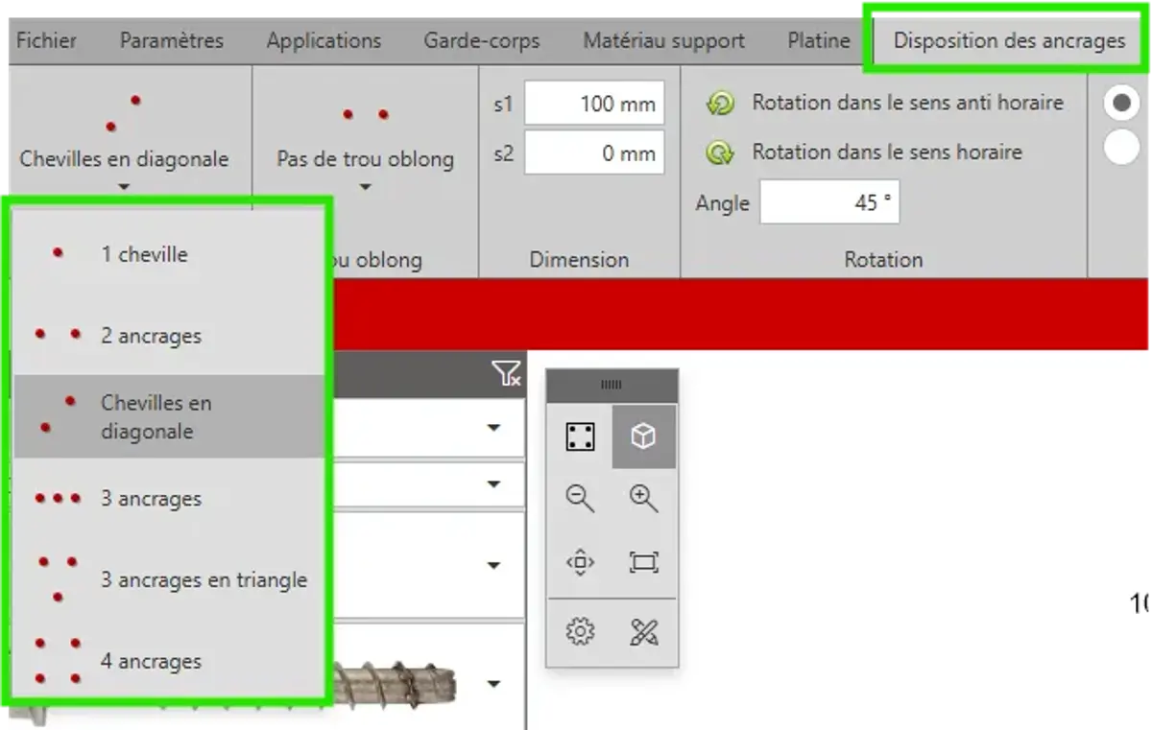
Task: Open the Matériau support tab
Action: [663, 40]
